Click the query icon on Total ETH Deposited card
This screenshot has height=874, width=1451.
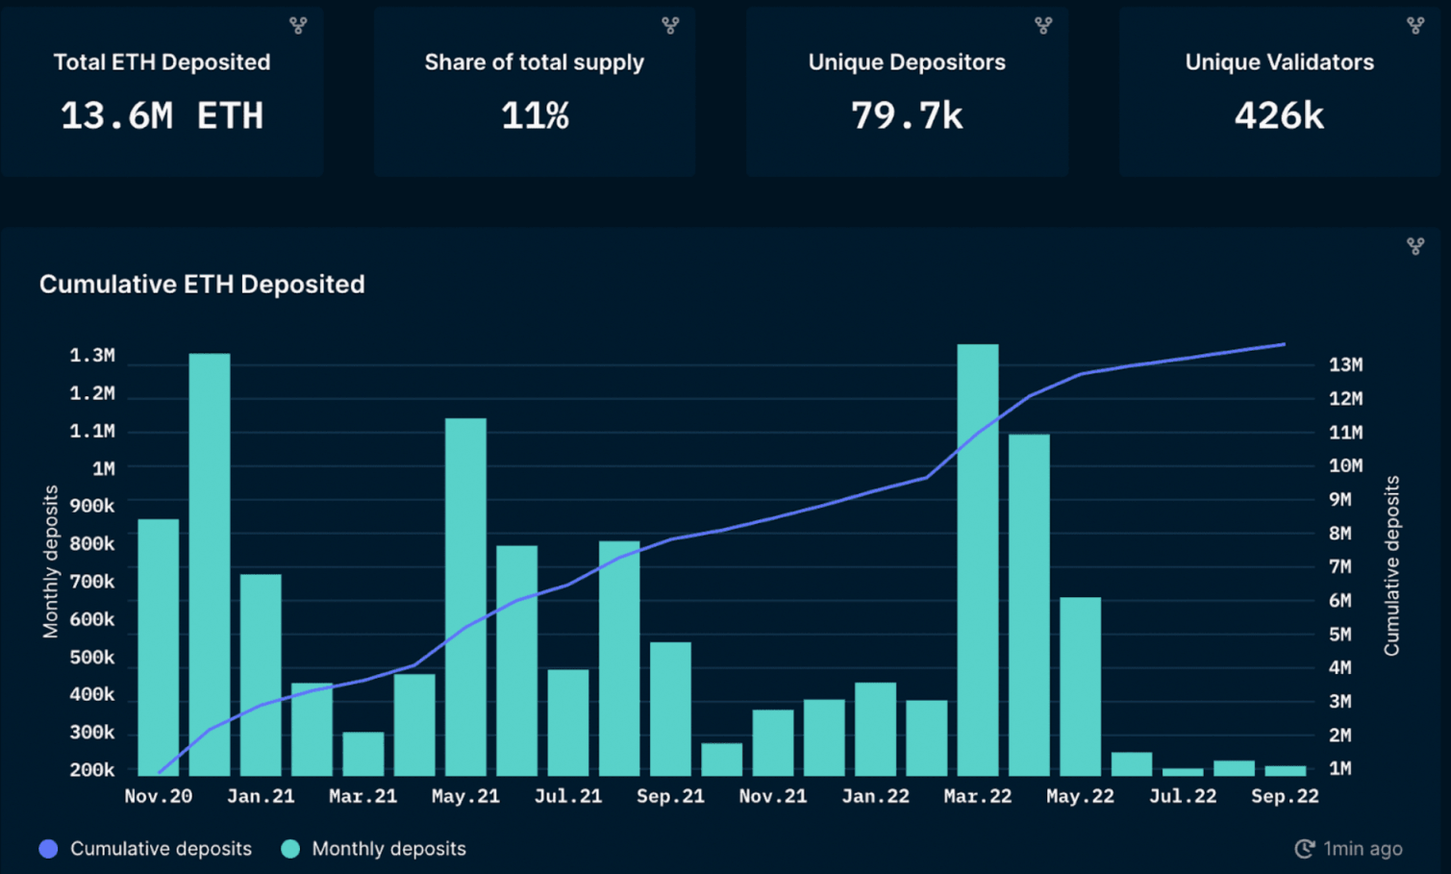pyautogui.click(x=298, y=26)
